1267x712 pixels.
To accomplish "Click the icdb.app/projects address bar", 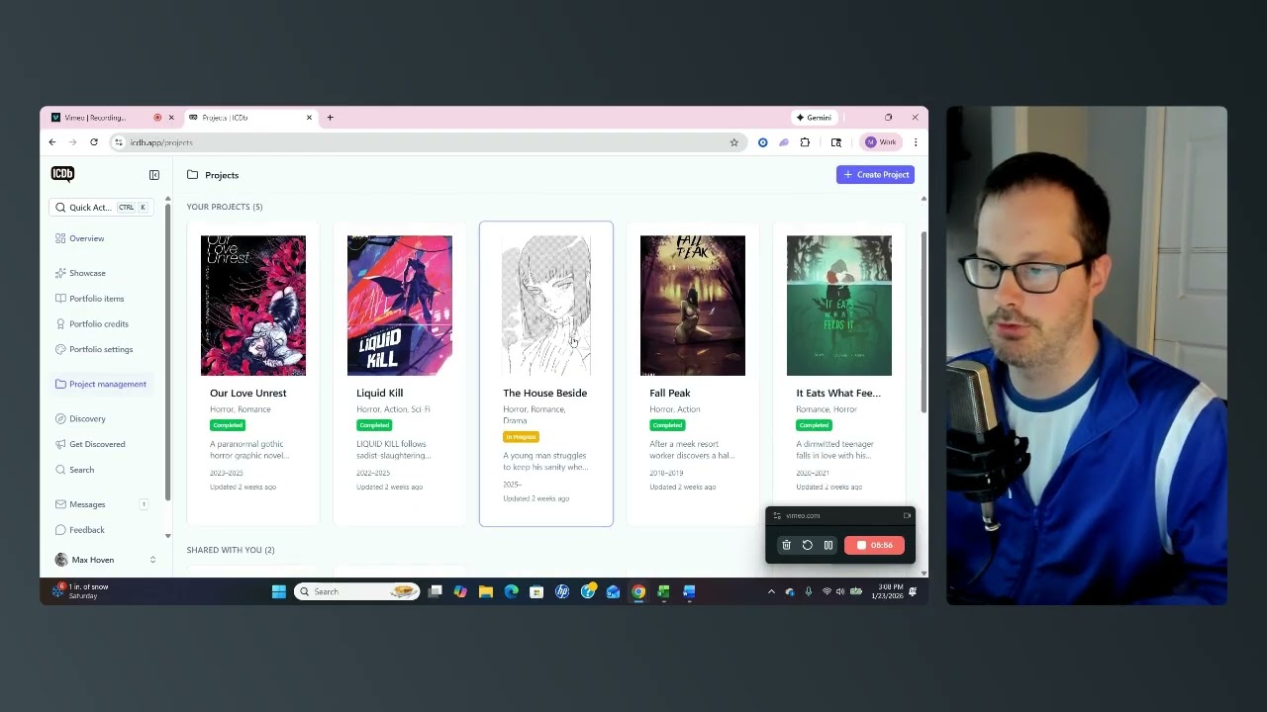I will coord(426,142).
